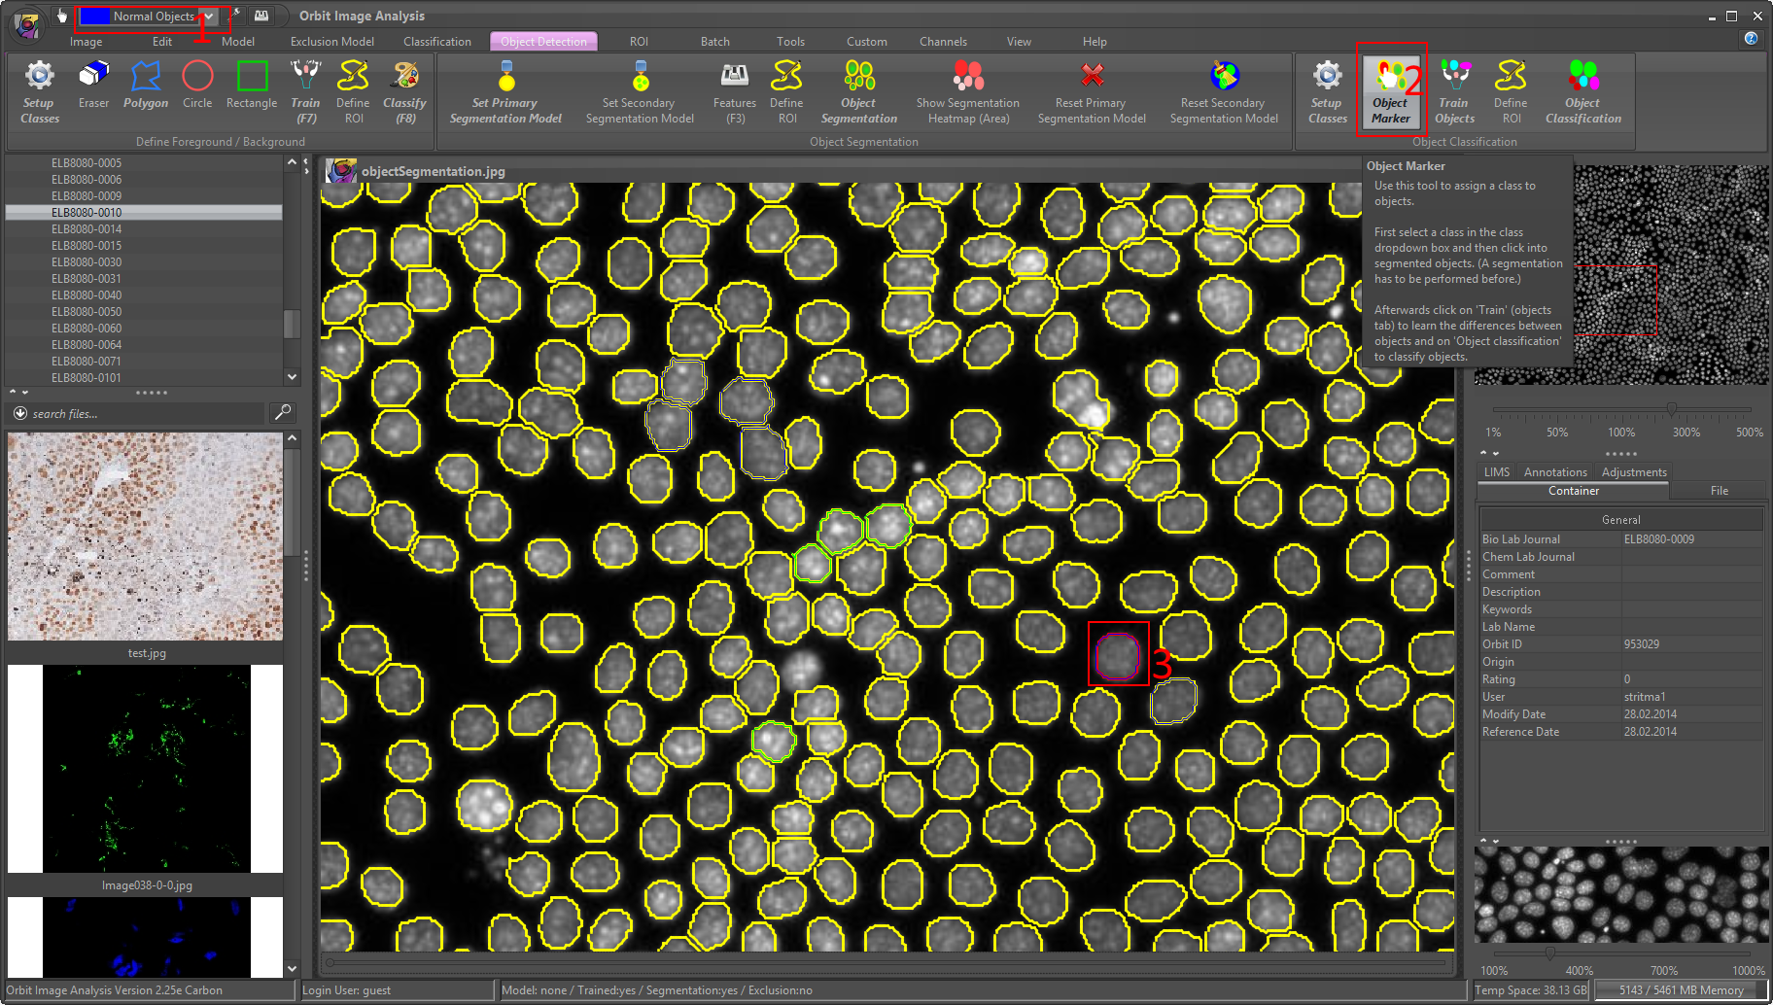Open Setup Classes in Define Foreground group
The width and height of the screenshot is (1773, 1005).
click(x=39, y=93)
